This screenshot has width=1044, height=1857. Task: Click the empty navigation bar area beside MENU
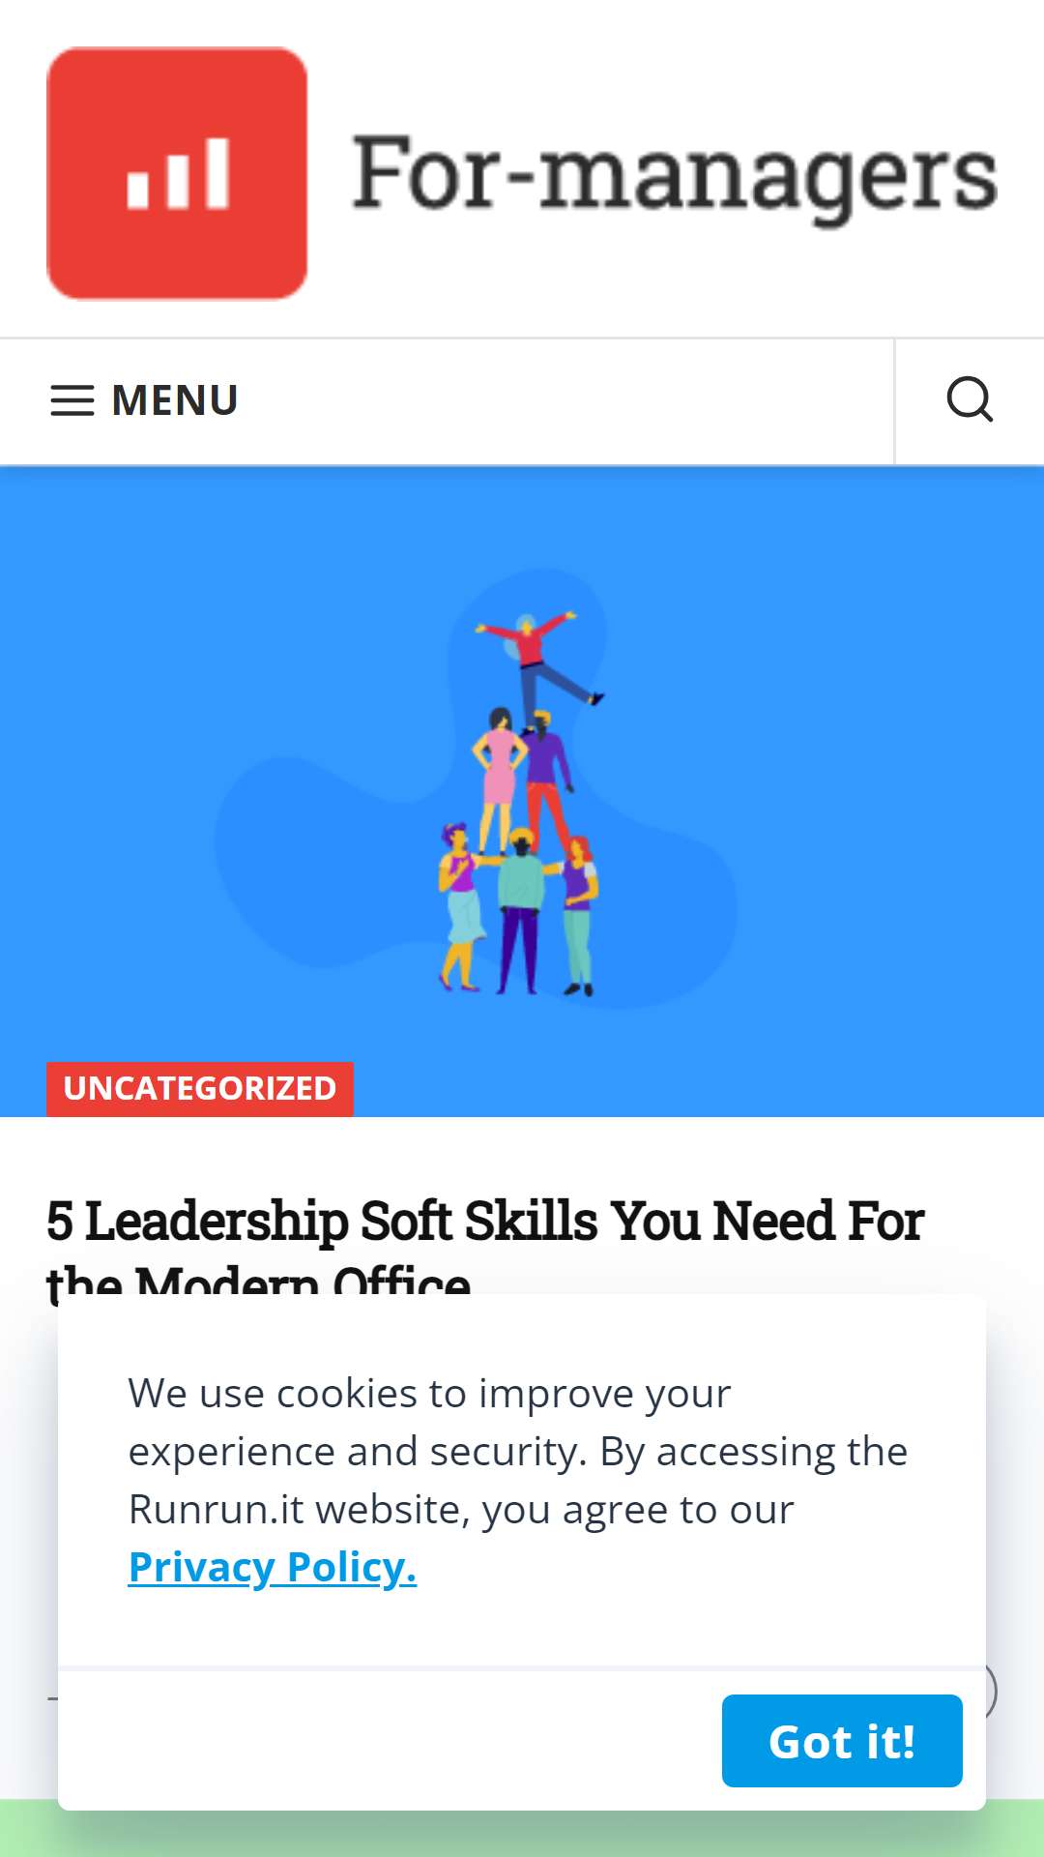(565, 400)
